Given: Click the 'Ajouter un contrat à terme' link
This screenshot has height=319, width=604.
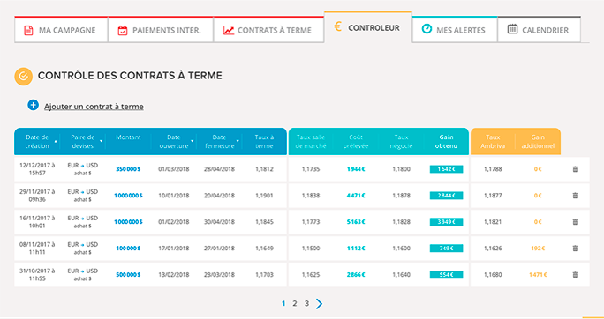Looking at the screenshot, I should [x=94, y=107].
